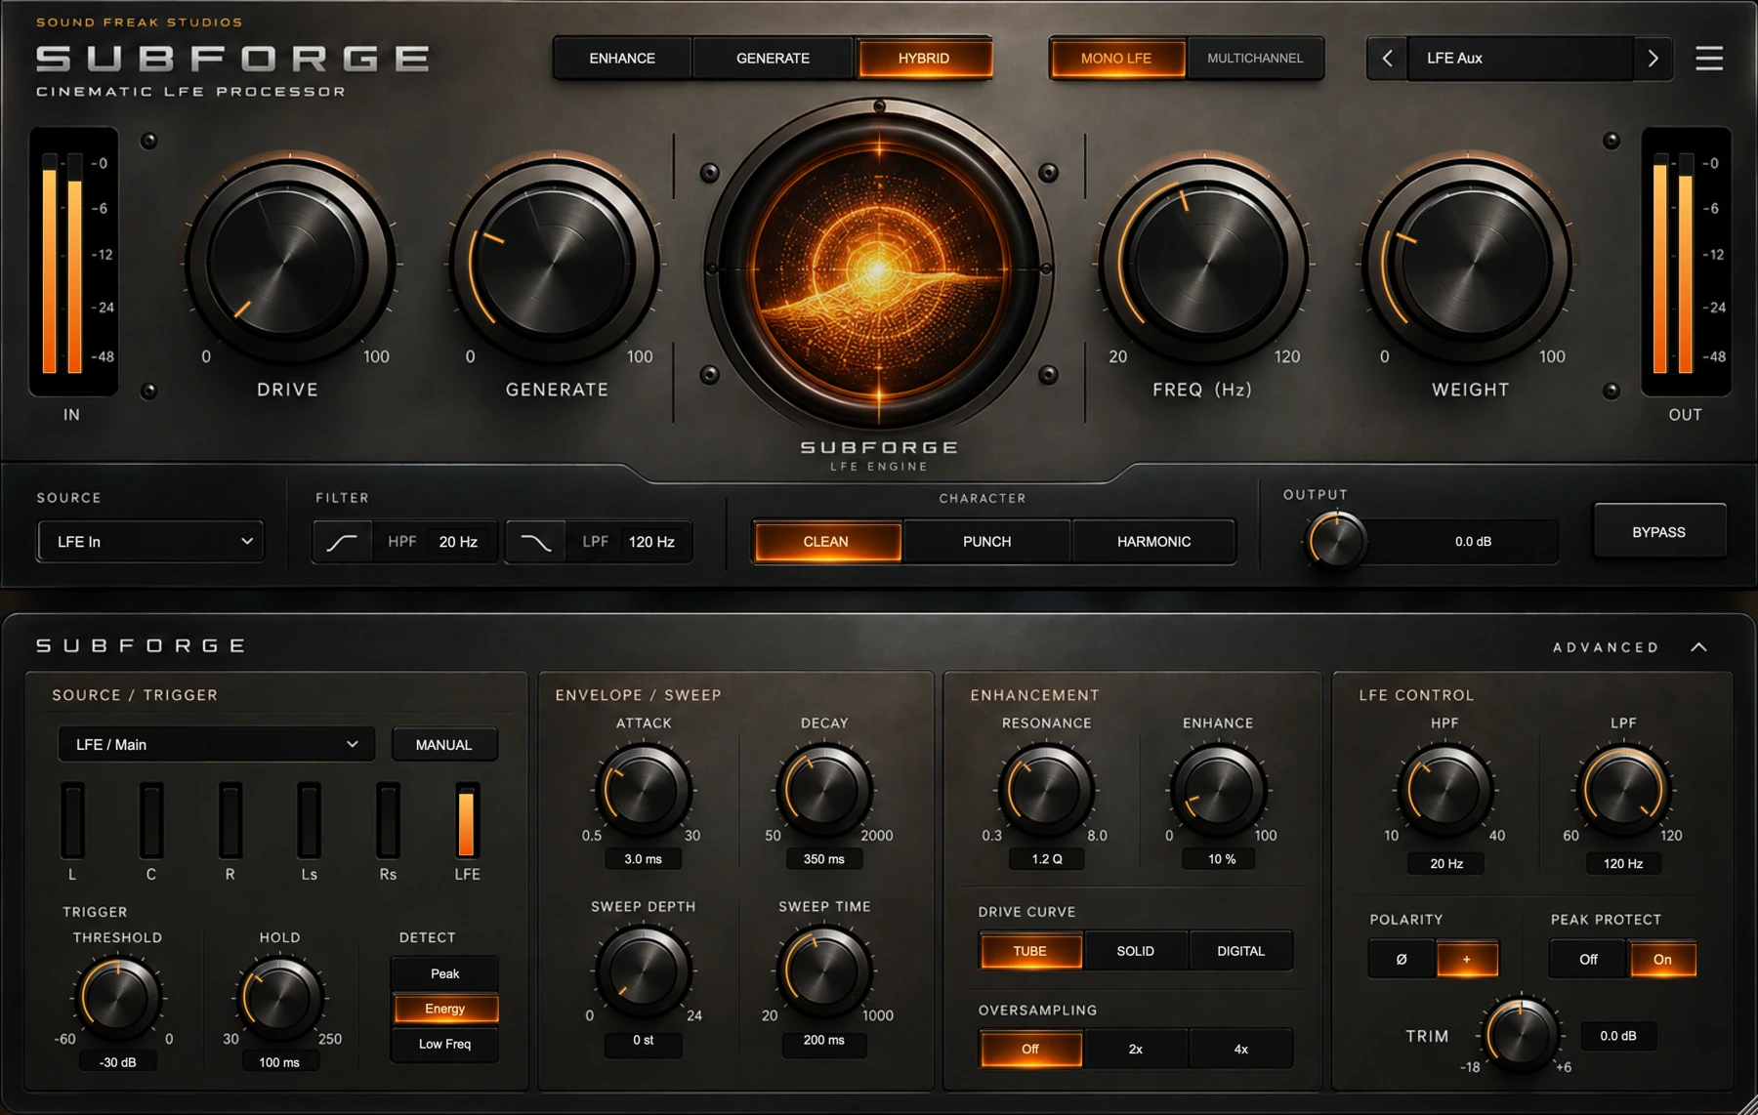Set oversampling to 4x
This screenshot has height=1115, width=1758.
pos(1240,1049)
